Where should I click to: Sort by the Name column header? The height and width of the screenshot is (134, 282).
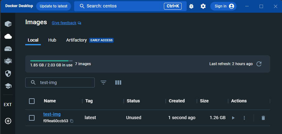click(x=50, y=101)
